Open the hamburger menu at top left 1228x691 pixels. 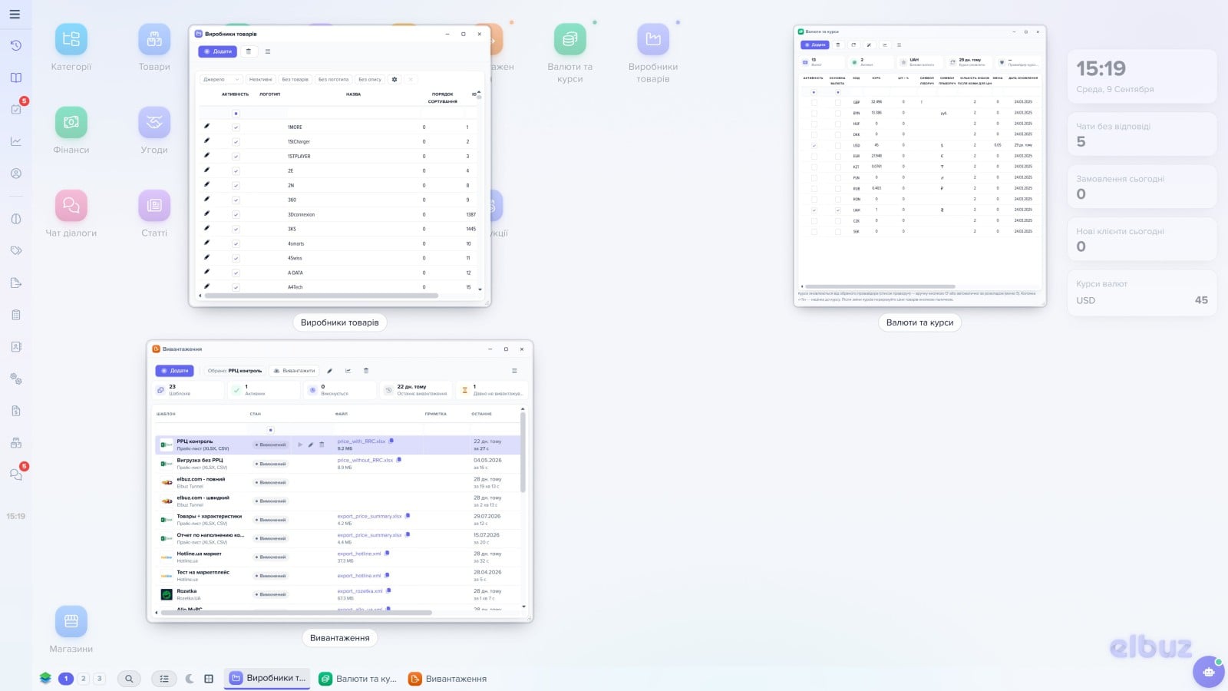pyautogui.click(x=15, y=14)
